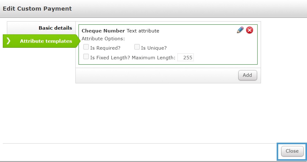This screenshot has width=307, height=162.
Task: Click the pencil edit icon for Cheque Number
Action: coord(240,30)
